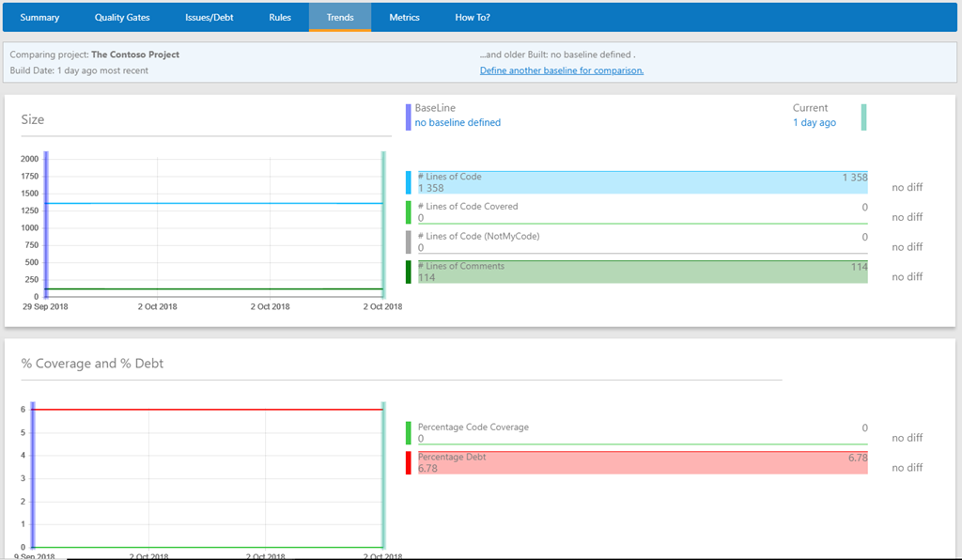The width and height of the screenshot is (962, 560).
Task: Open the How To? tab
Action: [x=473, y=17]
